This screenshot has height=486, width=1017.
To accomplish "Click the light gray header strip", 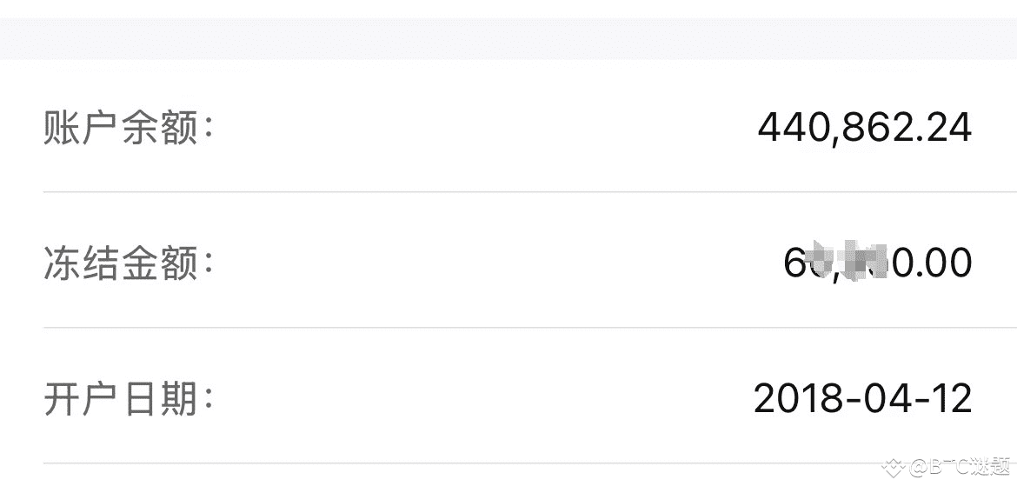I will [x=508, y=38].
